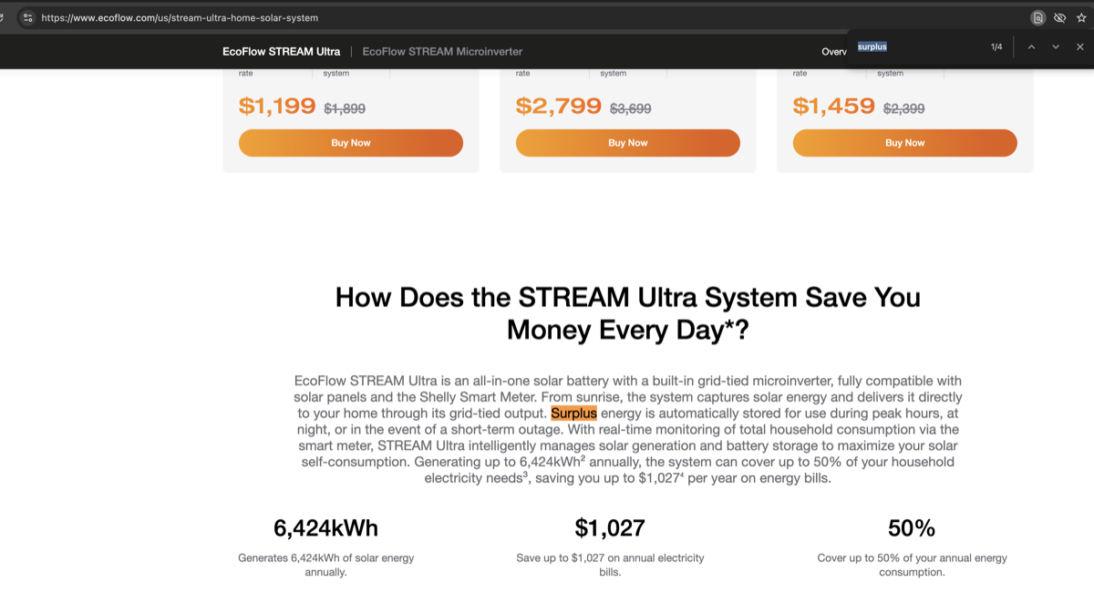Image resolution: width=1094 pixels, height=603 pixels.
Task: Click the crossed-out $2,399 price
Action: 904,108
